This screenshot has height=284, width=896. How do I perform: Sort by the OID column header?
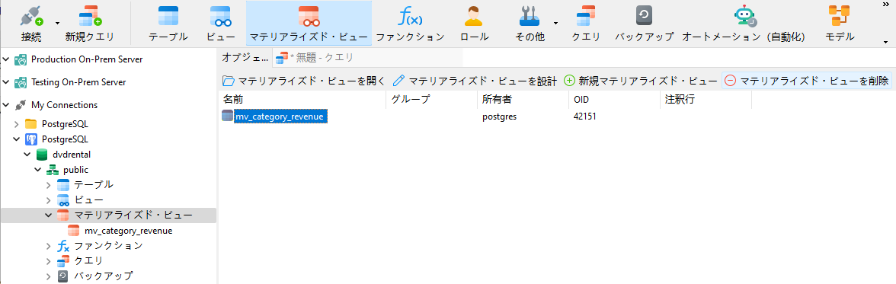click(x=615, y=99)
